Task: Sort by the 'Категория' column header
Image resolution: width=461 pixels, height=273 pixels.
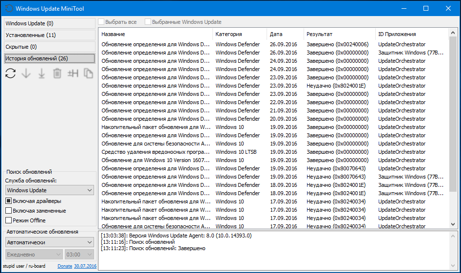Action: coord(240,34)
